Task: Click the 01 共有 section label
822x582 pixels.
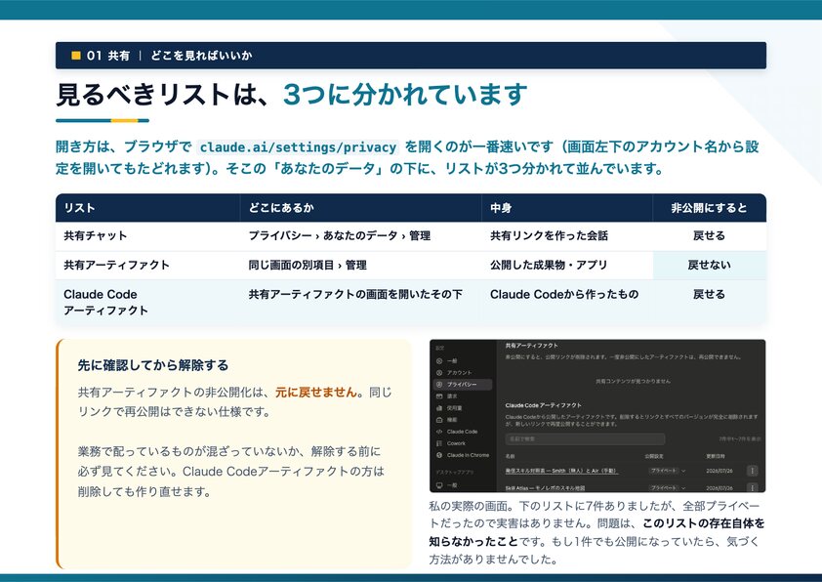Action: point(108,56)
